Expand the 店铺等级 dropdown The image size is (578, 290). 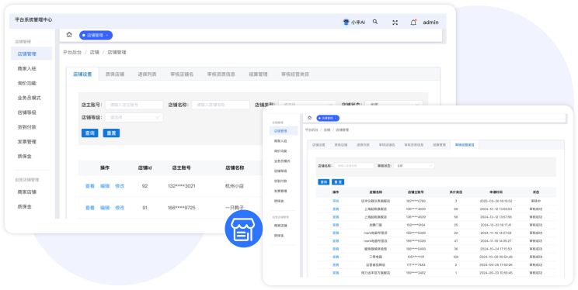[134, 117]
